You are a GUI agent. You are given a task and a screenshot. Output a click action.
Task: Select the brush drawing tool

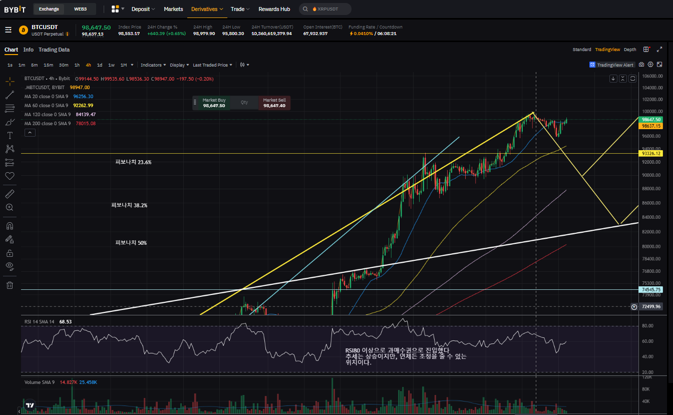click(x=10, y=122)
